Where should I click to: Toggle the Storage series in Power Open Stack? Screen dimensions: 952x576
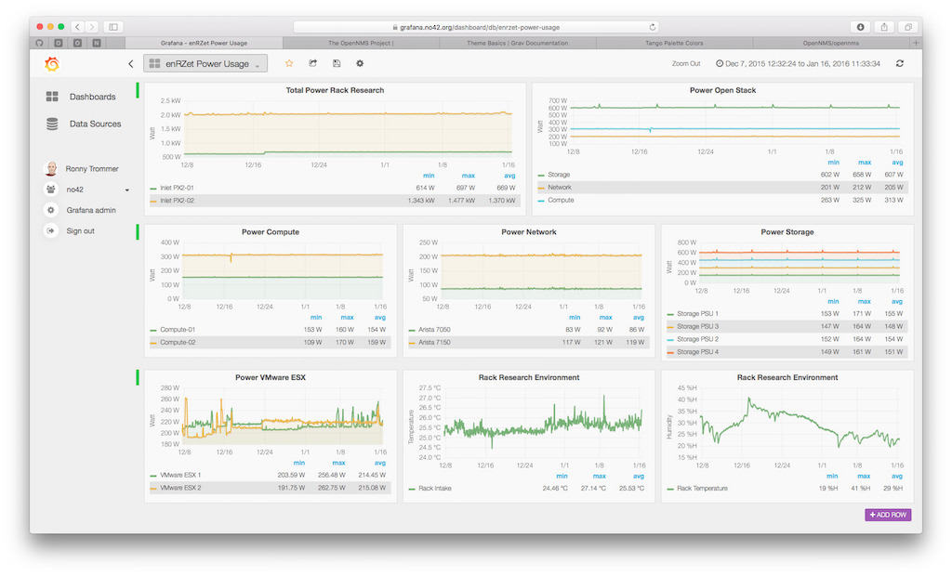tap(559, 175)
